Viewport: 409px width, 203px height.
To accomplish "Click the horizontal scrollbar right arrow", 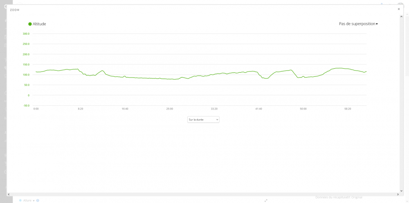I will click(398, 194).
